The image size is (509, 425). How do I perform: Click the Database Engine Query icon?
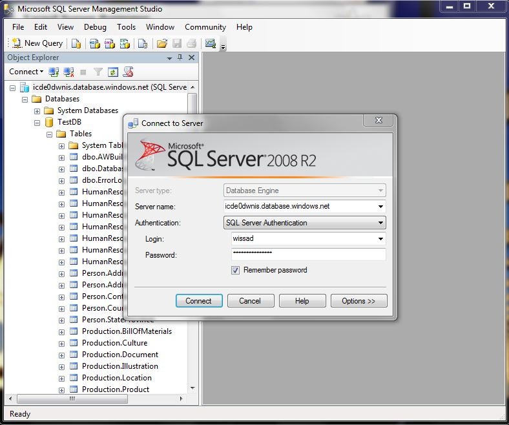76,43
